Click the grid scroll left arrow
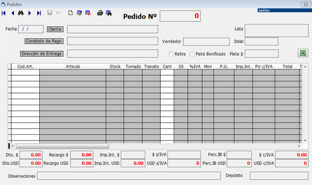Screen dimensions: 312x185 (13, 146)
